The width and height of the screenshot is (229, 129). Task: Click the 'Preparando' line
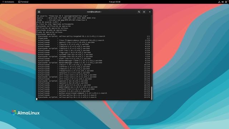pyautogui.click(x=94, y=38)
